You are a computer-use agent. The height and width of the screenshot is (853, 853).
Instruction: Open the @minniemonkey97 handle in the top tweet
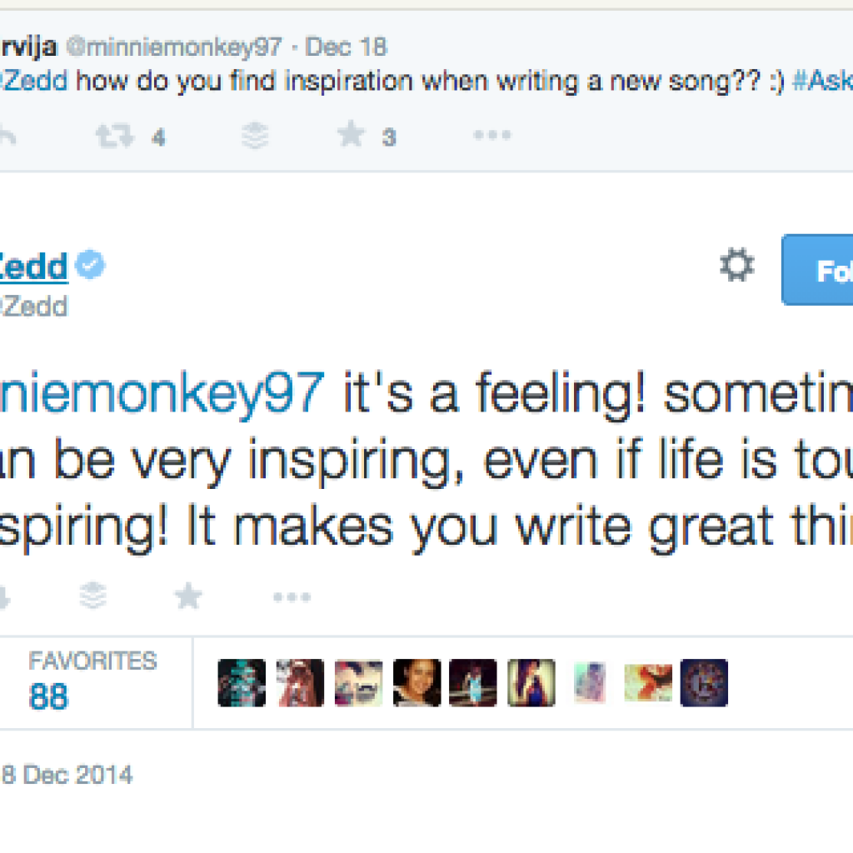[x=173, y=47]
